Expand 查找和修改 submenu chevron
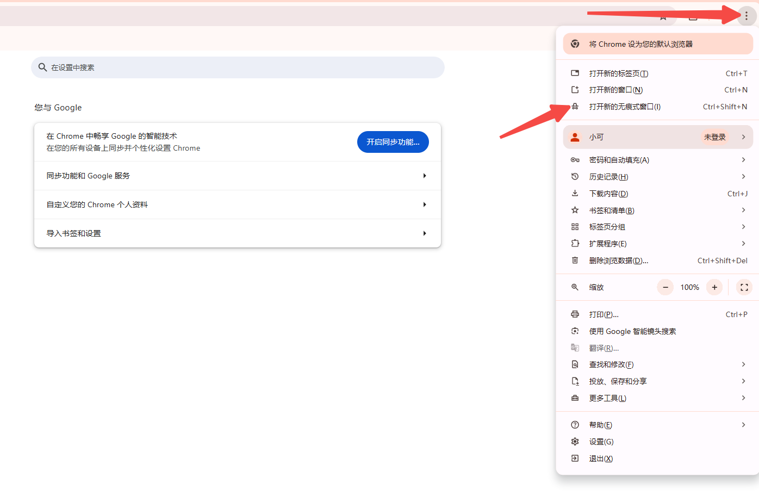Viewport: 759px width, 502px height. [x=743, y=364]
